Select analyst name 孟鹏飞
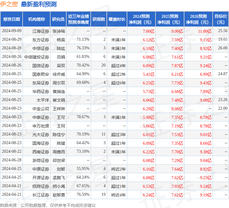The image size is (229, 208). pos(59,177)
